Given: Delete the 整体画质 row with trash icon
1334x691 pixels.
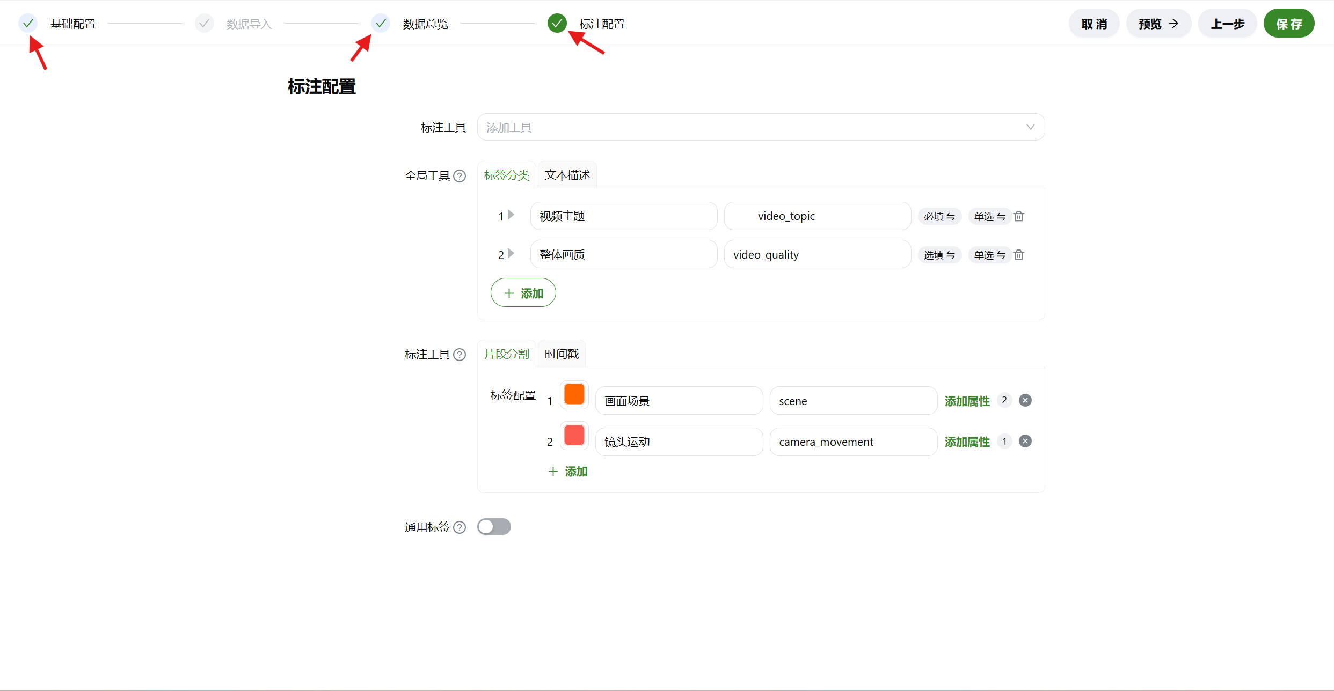Looking at the screenshot, I should pos(1019,255).
